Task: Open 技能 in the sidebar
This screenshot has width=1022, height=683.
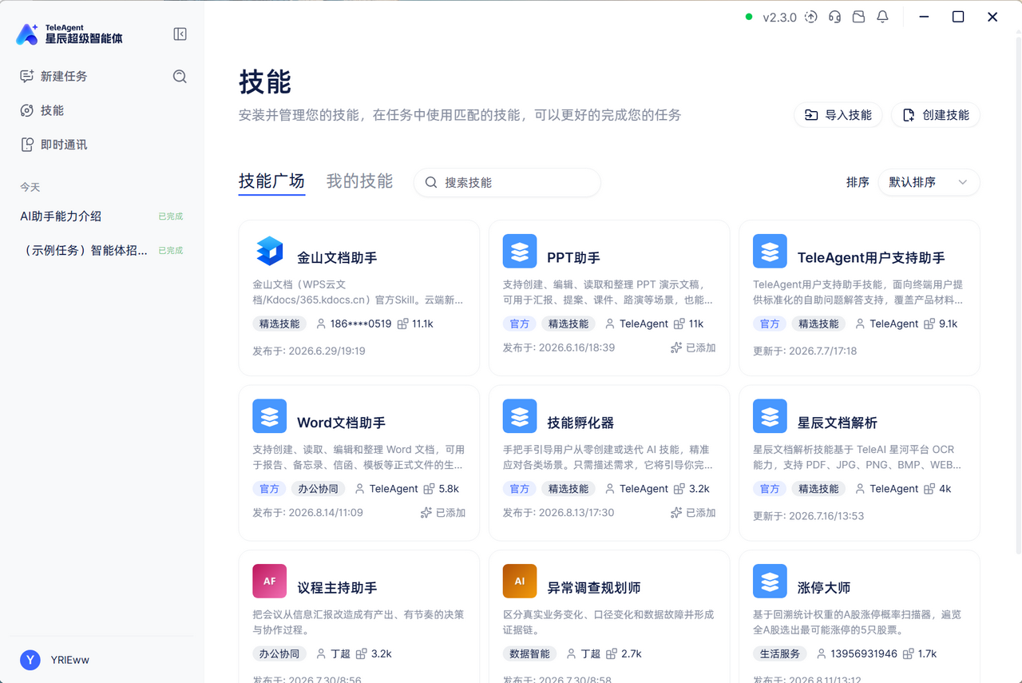Action: pos(42,110)
